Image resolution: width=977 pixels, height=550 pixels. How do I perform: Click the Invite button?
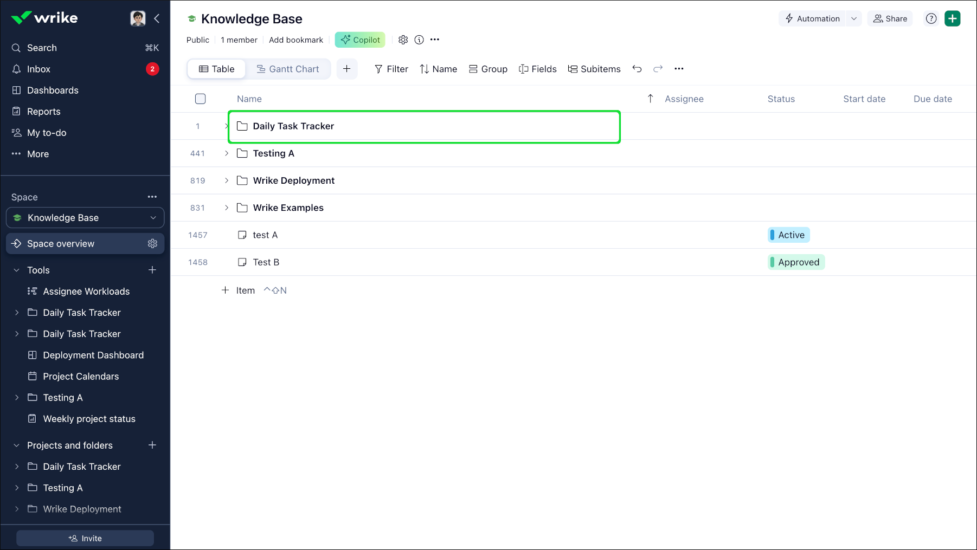click(85, 538)
